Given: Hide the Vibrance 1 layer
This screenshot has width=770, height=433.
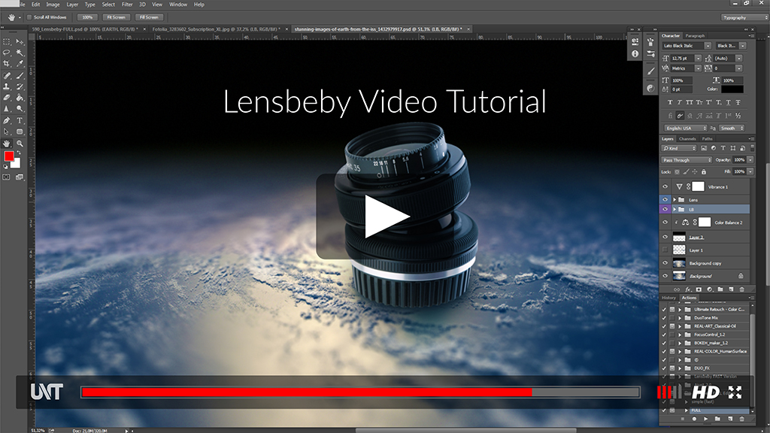Looking at the screenshot, I should point(665,187).
